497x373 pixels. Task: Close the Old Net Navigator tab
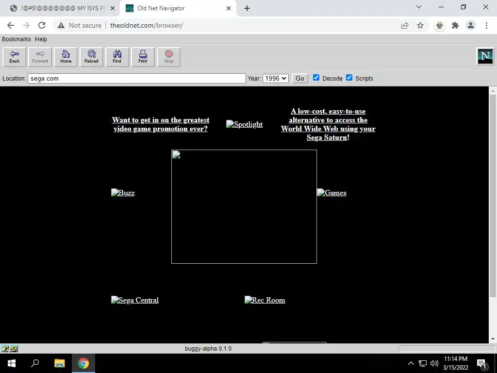tap(229, 8)
